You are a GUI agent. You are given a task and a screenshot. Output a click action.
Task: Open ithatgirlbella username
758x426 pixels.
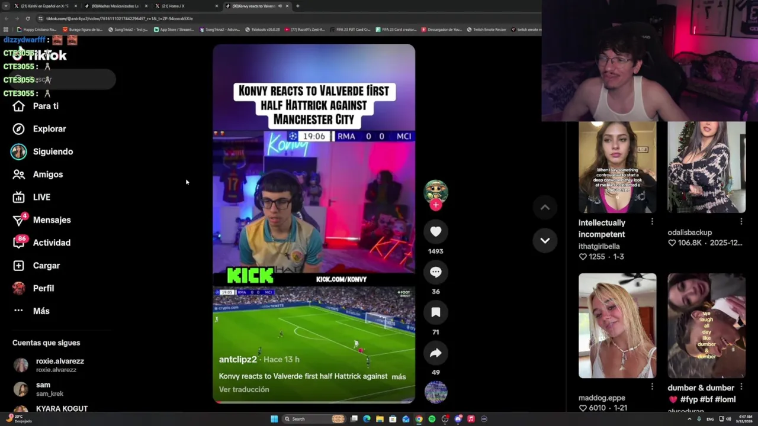point(599,246)
